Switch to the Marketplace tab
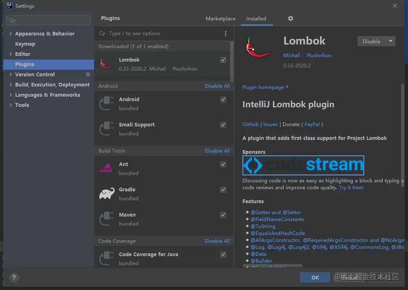 coord(220,19)
